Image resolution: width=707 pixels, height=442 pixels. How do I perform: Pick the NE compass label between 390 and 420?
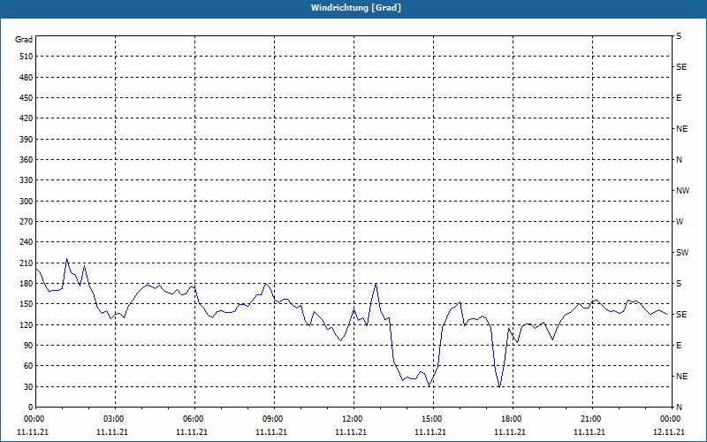681,129
